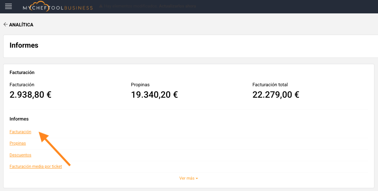Open the Propinas report link
The image size is (378, 191).
coord(18,143)
